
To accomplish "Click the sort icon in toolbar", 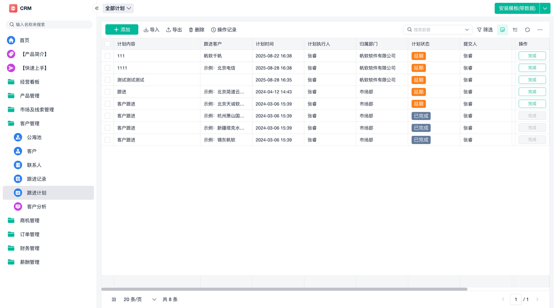I will 515,30.
